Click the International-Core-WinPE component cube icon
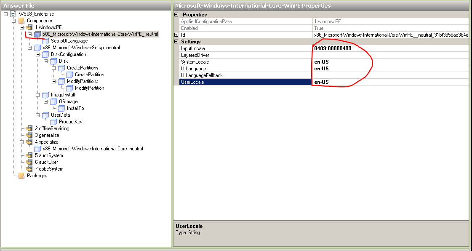This screenshot has height=251, width=472. click(x=37, y=34)
